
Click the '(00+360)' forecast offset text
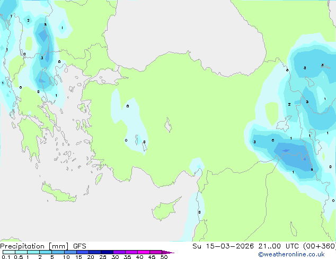[320, 246]
